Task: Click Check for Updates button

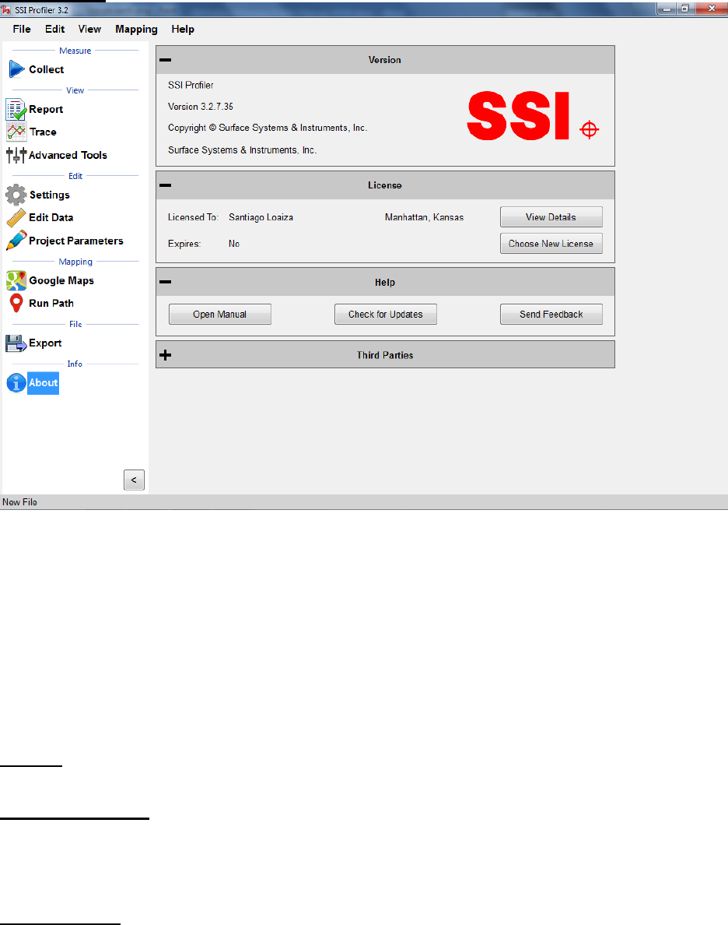Action: point(386,315)
